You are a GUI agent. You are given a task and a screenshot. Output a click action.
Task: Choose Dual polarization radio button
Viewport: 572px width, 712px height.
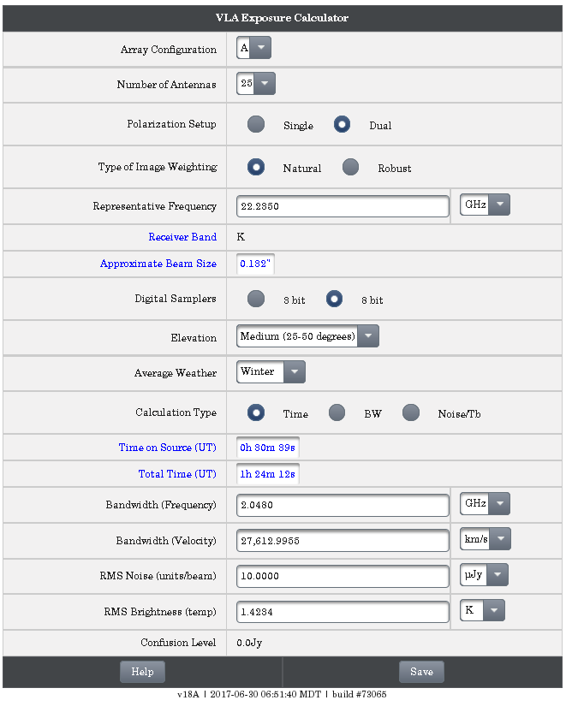pyautogui.click(x=342, y=125)
